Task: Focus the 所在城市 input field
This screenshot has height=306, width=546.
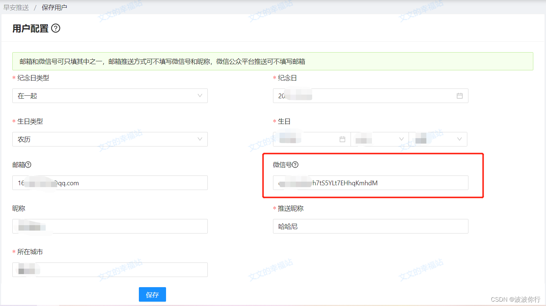Action: click(x=110, y=270)
